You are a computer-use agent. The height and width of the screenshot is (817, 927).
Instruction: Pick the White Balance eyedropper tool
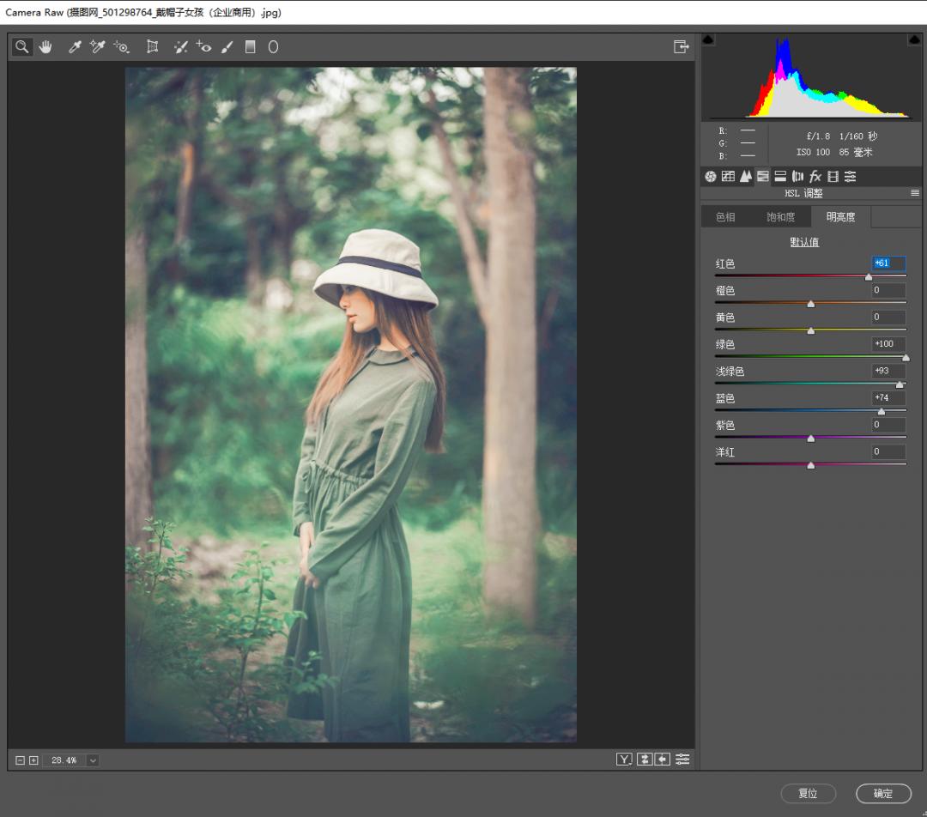75,47
